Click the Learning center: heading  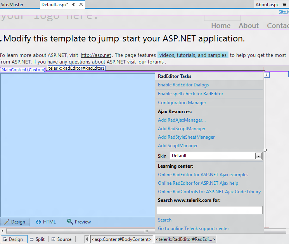pos(175,166)
